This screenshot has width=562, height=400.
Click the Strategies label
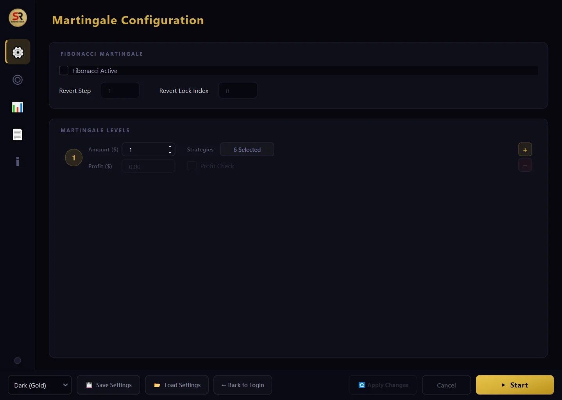click(200, 149)
